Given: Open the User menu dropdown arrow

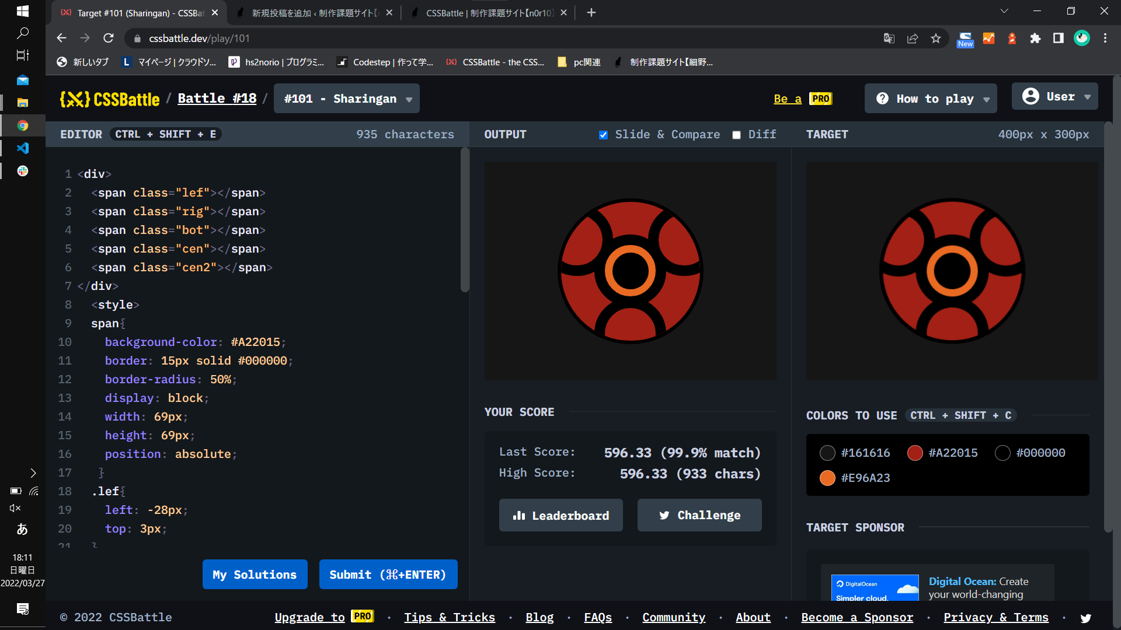Looking at the screenshot, I should click(1087, 97).
